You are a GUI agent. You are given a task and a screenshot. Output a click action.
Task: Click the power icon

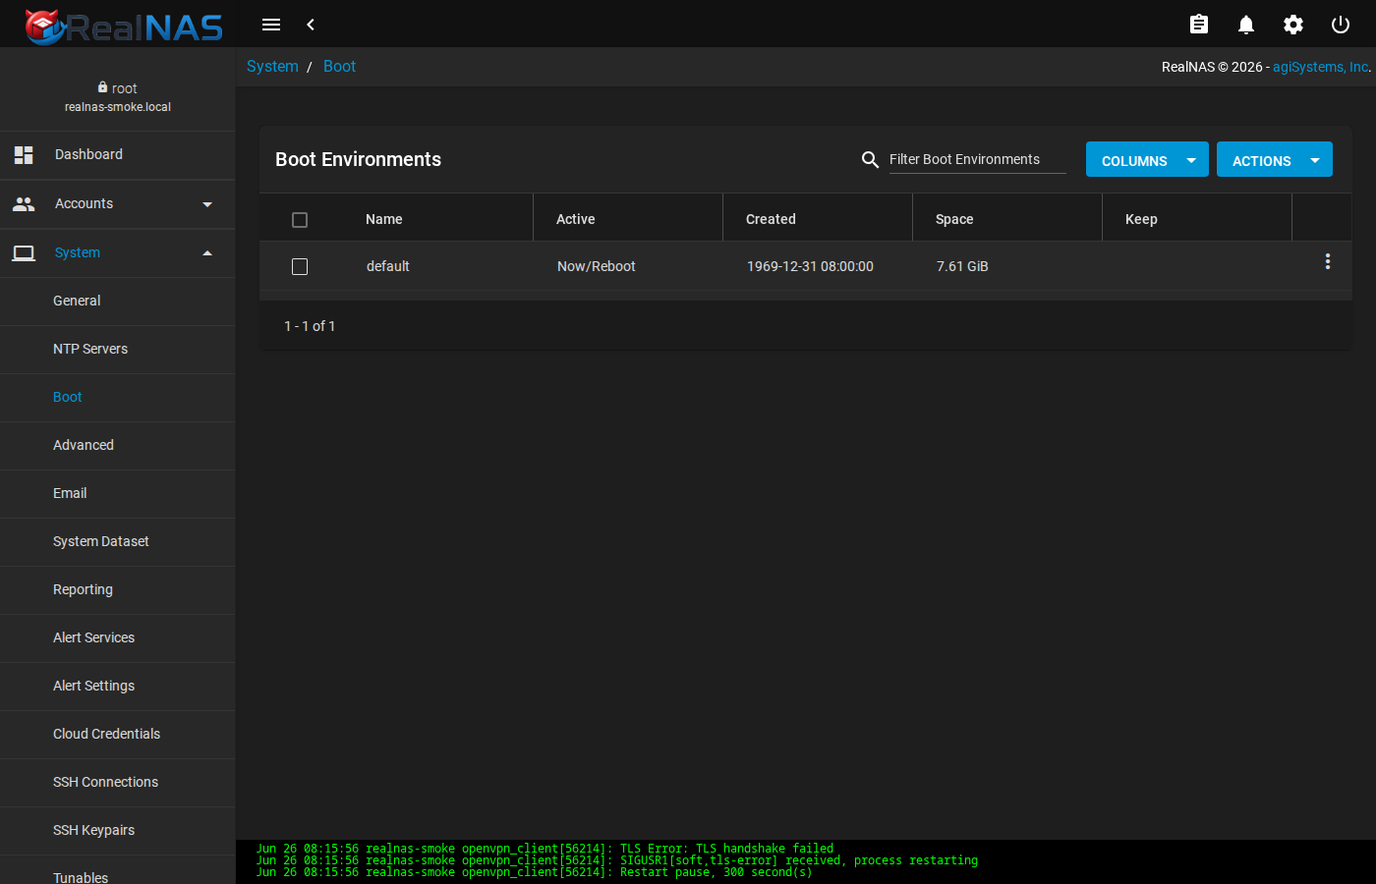coord(1341,25)
